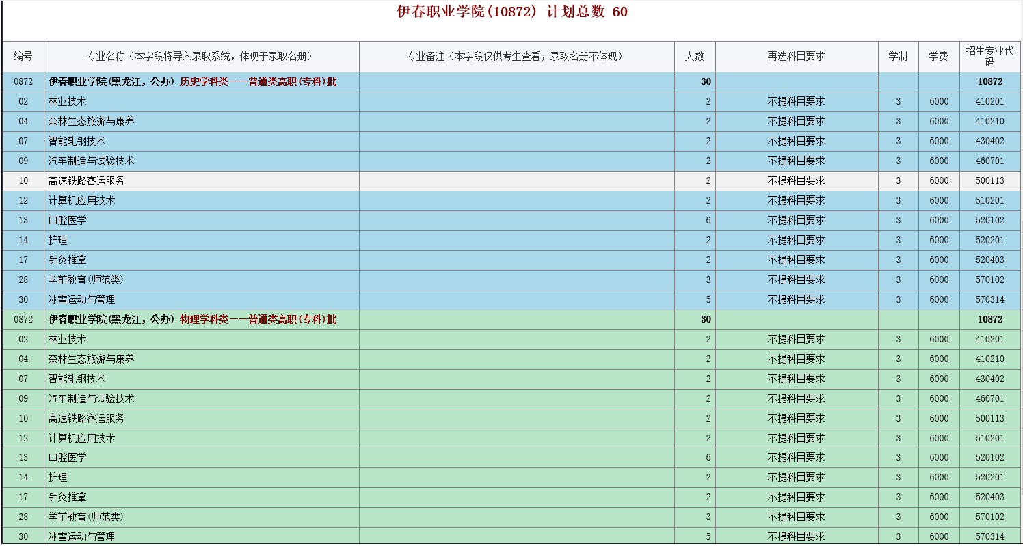Click the 专业备注 column header

516,57
